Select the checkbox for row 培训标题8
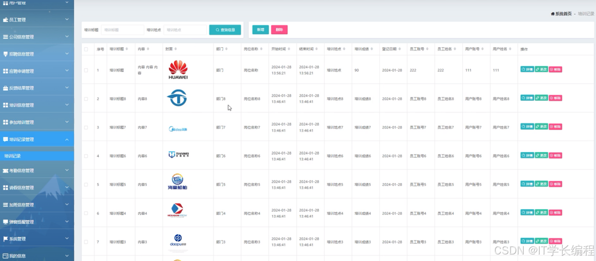 point(86,99)
